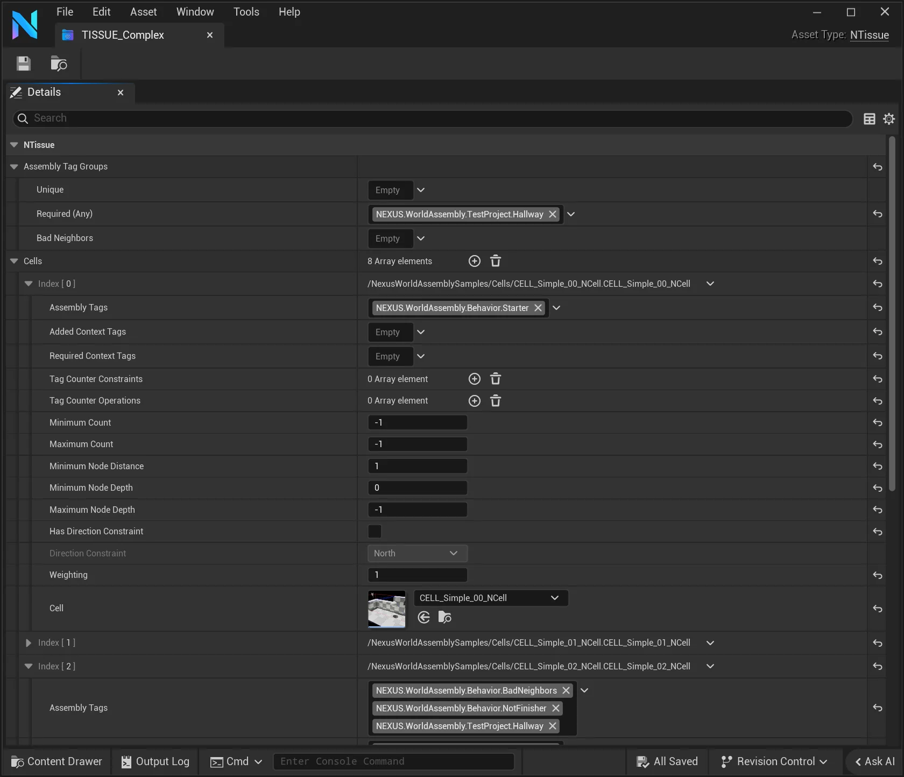Viewport: 904px width, 777px height.
Task: Open Cmd console type dropdown
Action: tap(236, 761)
